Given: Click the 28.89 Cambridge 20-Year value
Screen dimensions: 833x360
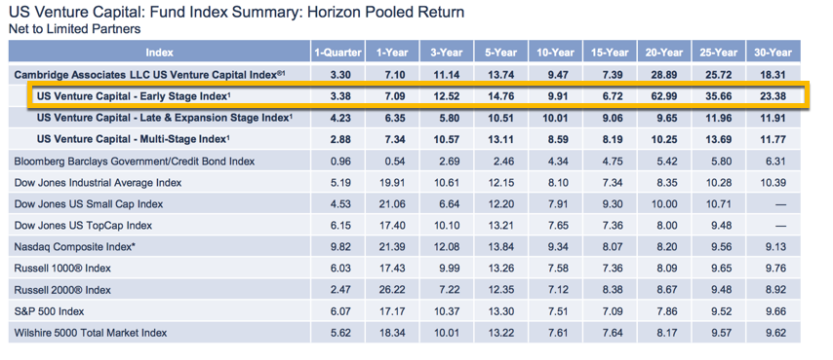Looking at the screenshot, I should 664,75.
